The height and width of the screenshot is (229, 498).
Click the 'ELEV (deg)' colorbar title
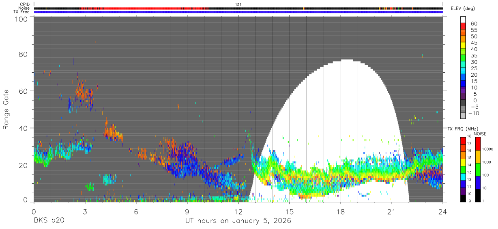(x=462, y=8)
